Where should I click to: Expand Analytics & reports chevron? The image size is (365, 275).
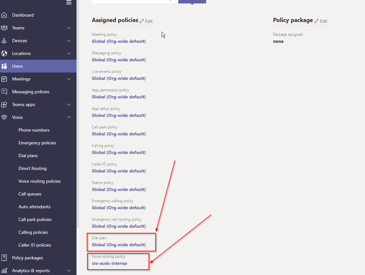click(69, 271)
